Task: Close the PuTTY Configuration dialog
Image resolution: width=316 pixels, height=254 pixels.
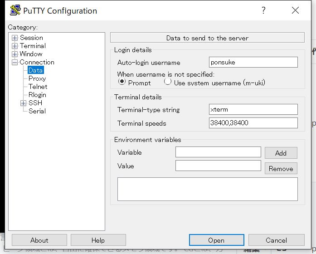Action: pyautogui.click(x=295, y=10)
